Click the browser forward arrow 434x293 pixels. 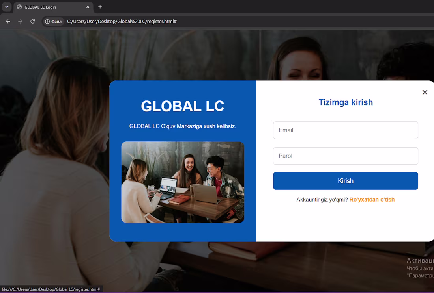pos(20,21)
